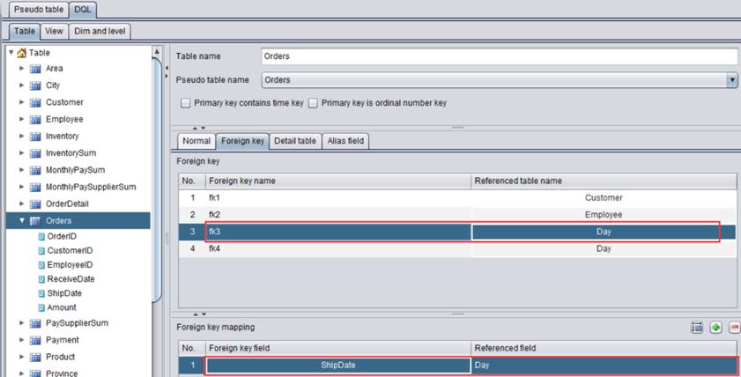The width and height of the screenshot is (741, 377).
Task: Expand the Payment node
Action: (21, 340)
